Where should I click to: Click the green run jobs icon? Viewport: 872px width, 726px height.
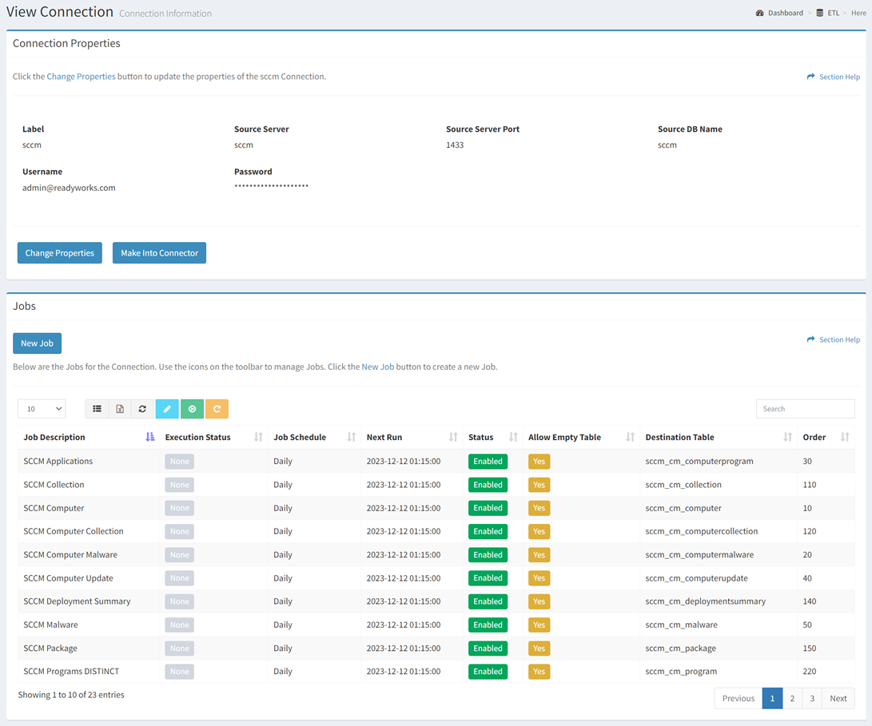pos(192,408)
